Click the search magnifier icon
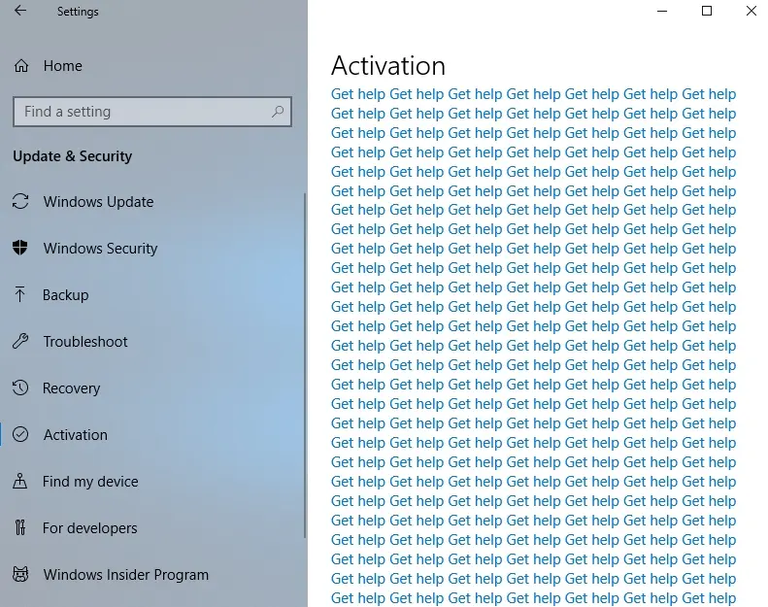Image resolution: width=768 pixels, height=607 pixels. [x=278, y=112]
